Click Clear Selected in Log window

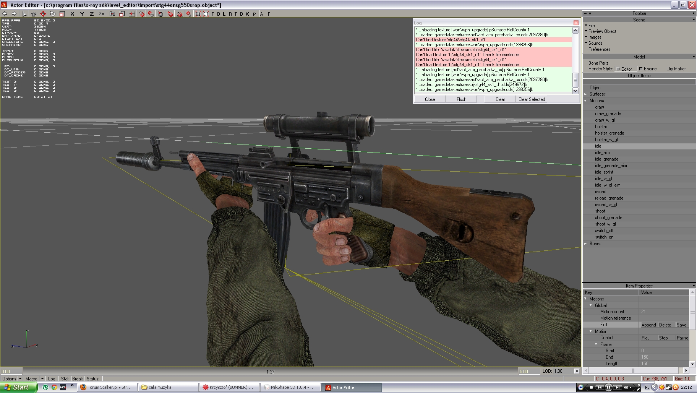pyautogui.click(x=532, y=99)
